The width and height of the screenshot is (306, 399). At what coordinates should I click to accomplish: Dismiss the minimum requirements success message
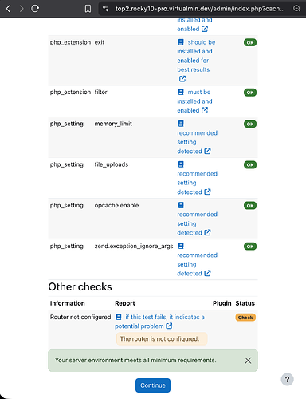[x=248, y=361]
